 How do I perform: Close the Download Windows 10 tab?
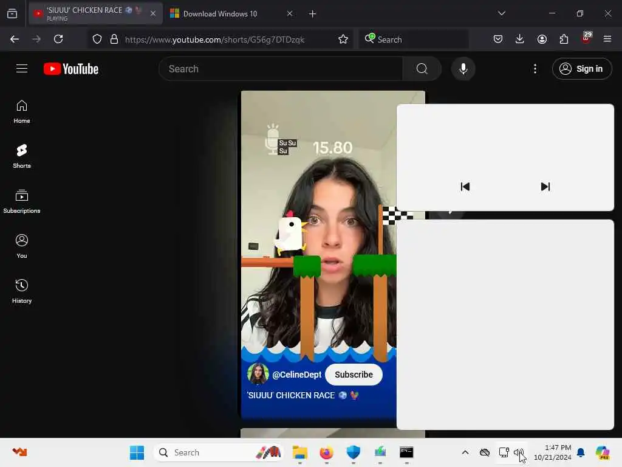point(290,13)
